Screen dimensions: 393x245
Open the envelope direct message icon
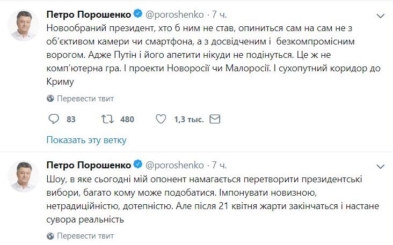(215, 119)
